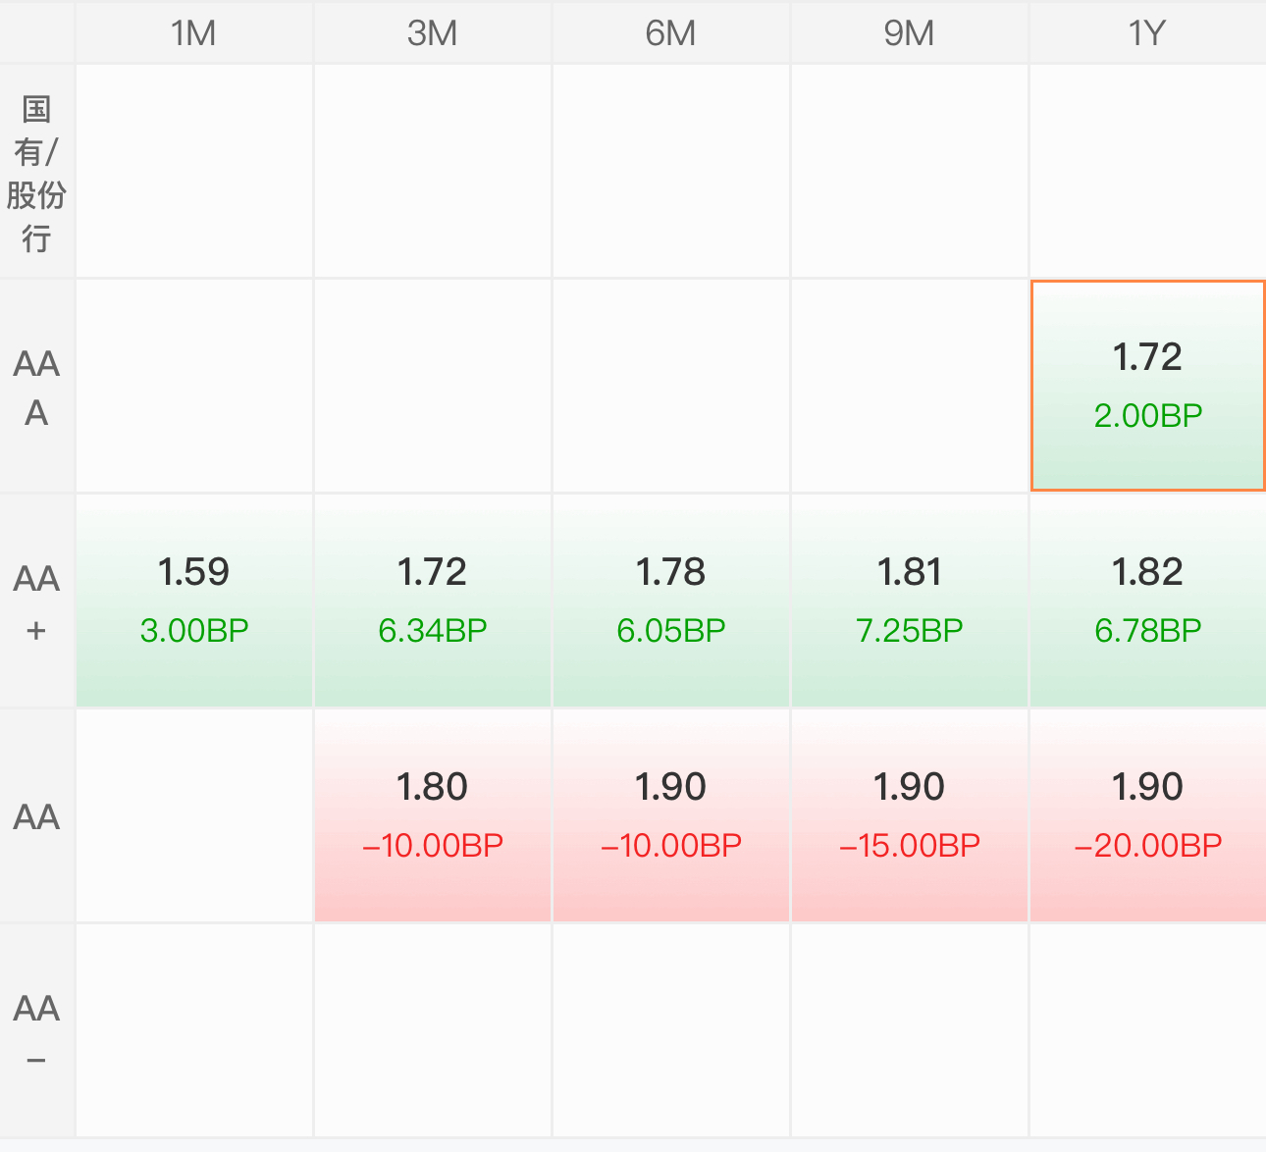Screen dimensions: 1266x1152
Task: Click the AA+ row label
Action: 36,602
